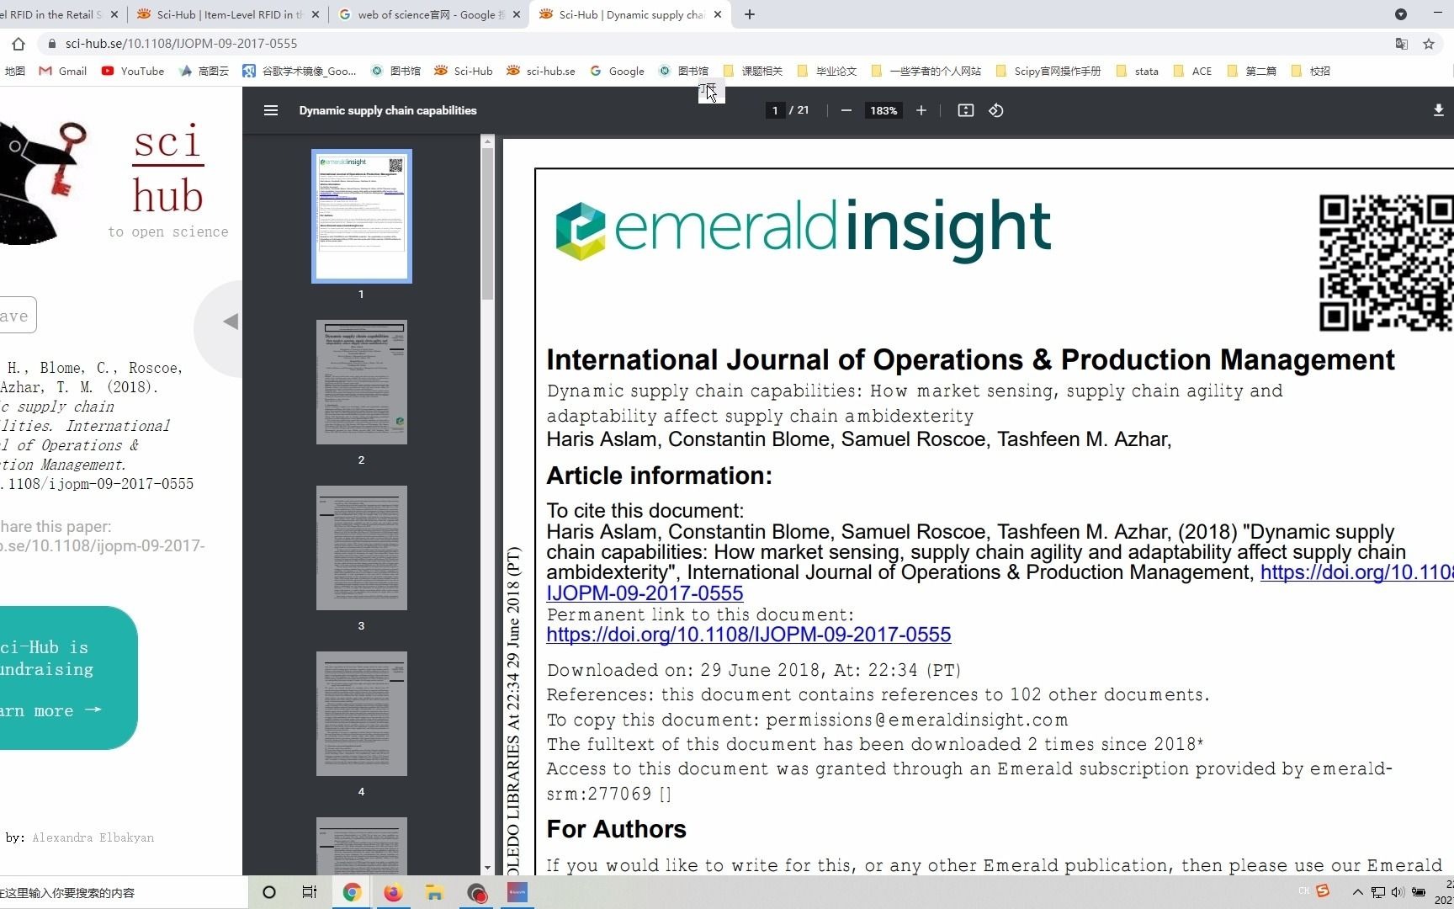The height and width of the screenshot is (909, 1454).
Task: Open Task View on taskbar
Action: click(310, 892)
